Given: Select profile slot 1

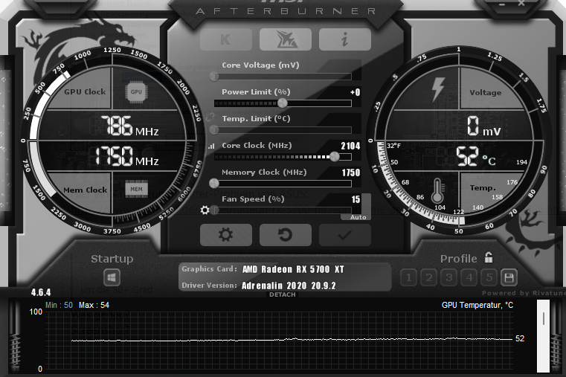Looking at the screenshot, I should pos(408,277).
